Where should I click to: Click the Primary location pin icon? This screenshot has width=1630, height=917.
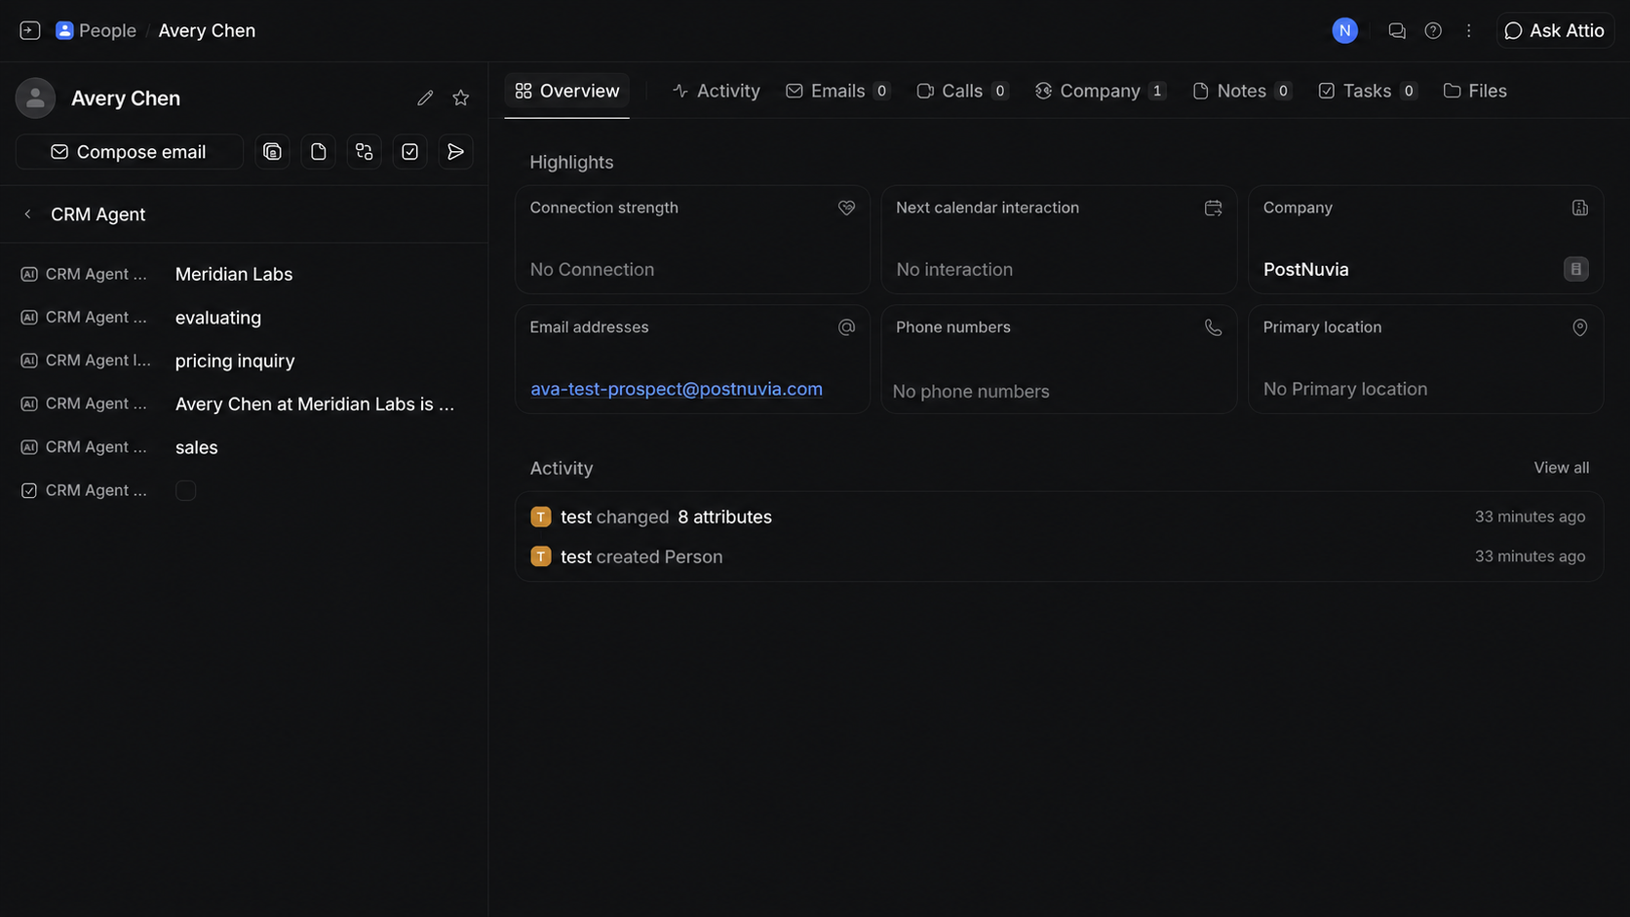tap(1579, 327)
